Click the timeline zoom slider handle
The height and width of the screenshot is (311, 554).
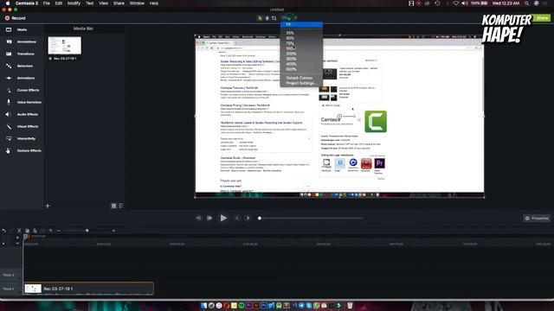pyautogui.click(x=87, y=231)
